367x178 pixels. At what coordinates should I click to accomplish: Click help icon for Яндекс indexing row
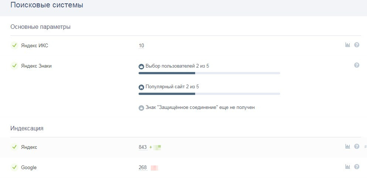tap(357, 147)
